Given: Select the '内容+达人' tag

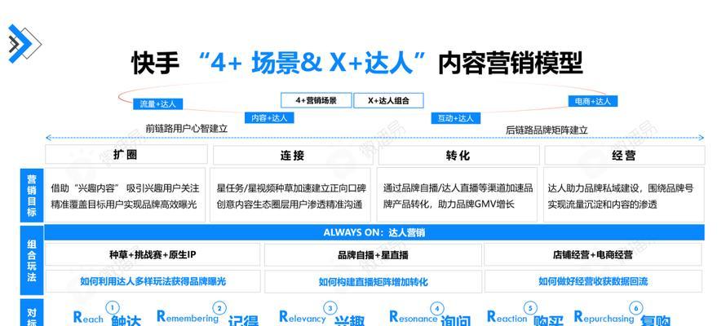Looking at the screenshot, I should 269,118.
